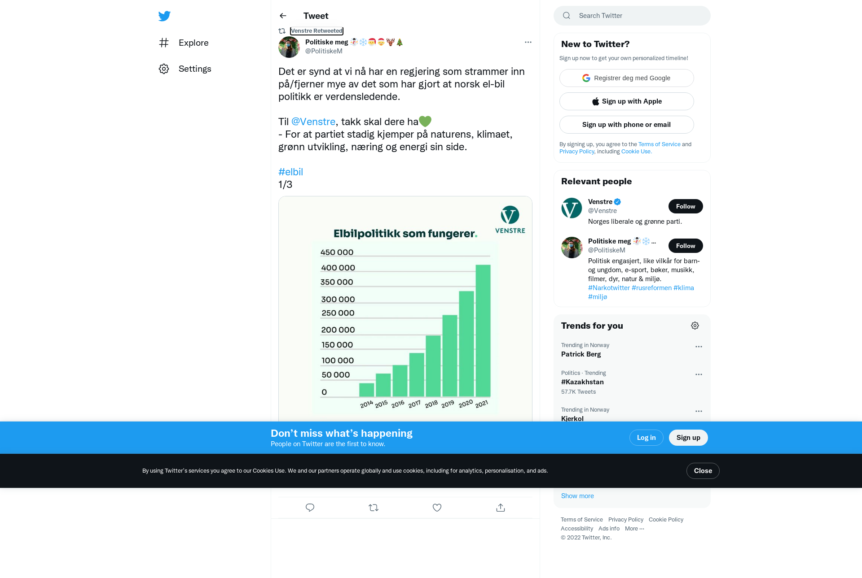This screenshot has width=862, height=578.
Task: Like the tweet with heart icon
Action: point(437,508)
